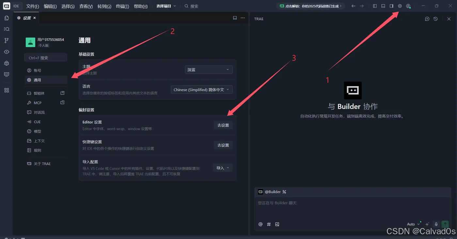Open the 主题 深蓝 theme dropdown
Screen dimensions: 457x239
(x=209, y=69)
